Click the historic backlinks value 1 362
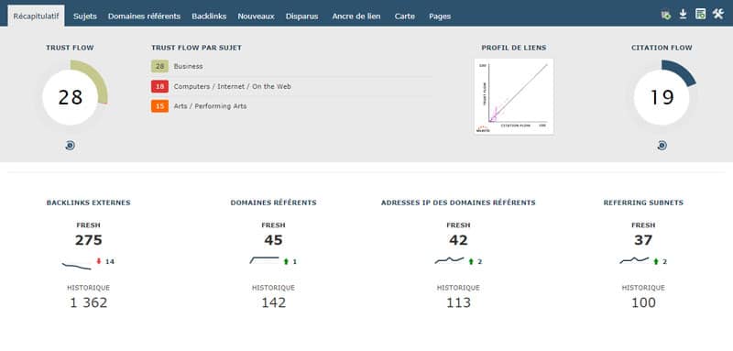This screenshot has width=733, height=351. [88, 302]
